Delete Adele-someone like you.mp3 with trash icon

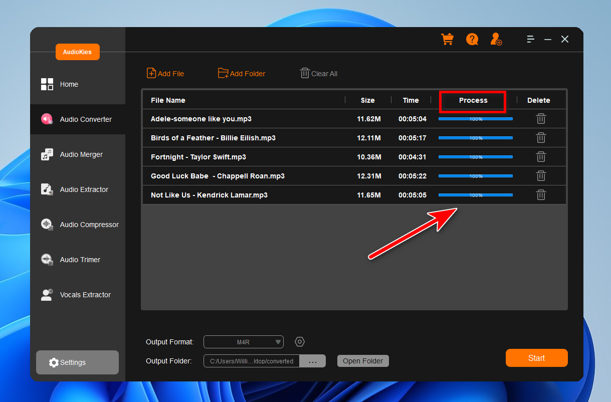click(541, 119)
